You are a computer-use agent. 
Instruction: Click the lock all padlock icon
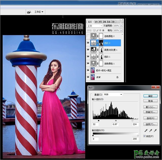pyautogui.click(x=103, y=30)
